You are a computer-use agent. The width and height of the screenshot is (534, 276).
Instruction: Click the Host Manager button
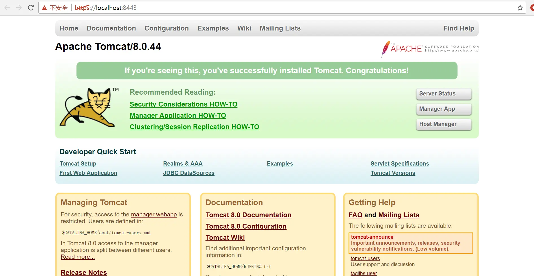tap(444, 124)
